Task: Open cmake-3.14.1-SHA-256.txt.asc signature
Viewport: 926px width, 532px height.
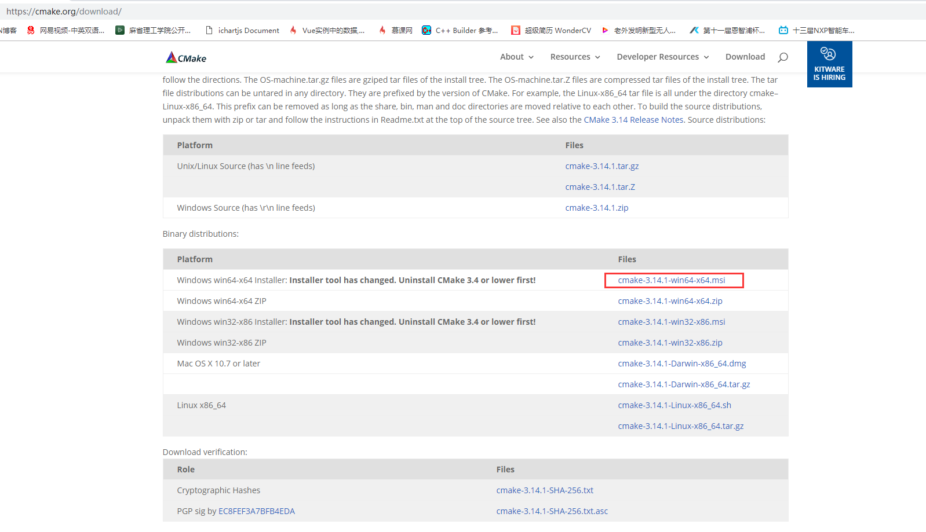Action: pyautogui.click(x=552, y=511)
